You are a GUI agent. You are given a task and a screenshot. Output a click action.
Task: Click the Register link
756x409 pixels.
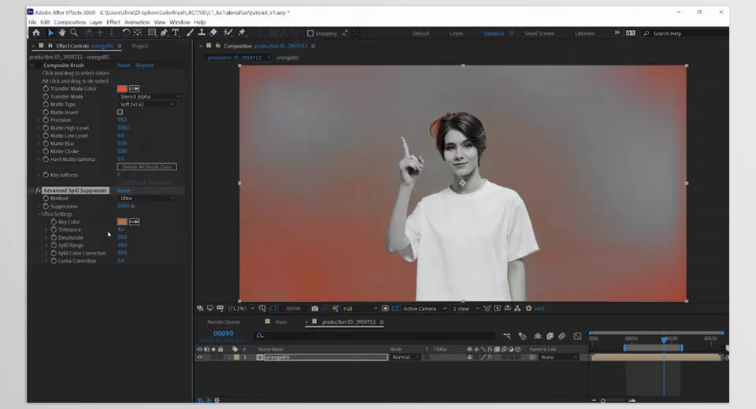click(x=145, y=65)
